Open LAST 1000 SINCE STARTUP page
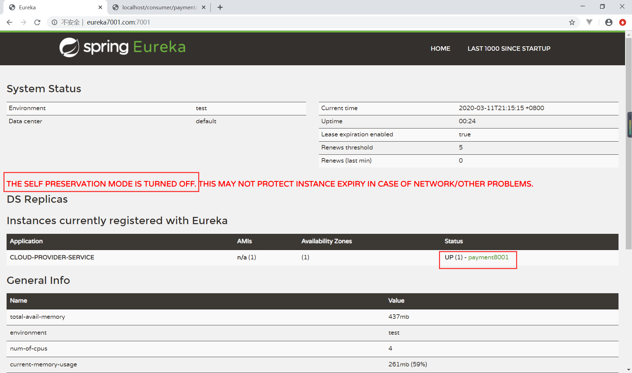This screenshot has width=632, height=373. pyautogui.click(x=509, y=49)
